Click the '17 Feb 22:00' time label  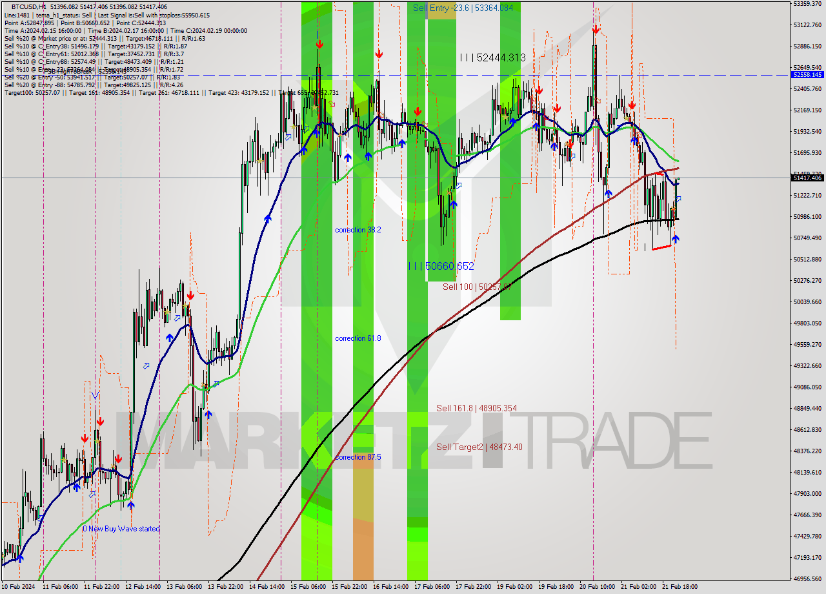[472, 587]
